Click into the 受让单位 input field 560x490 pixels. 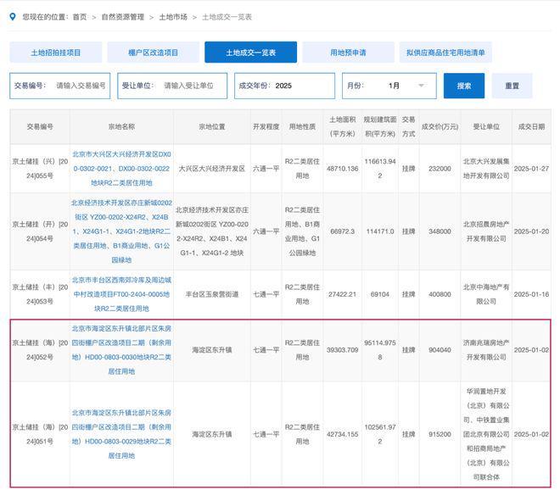(x=193, y=86)
